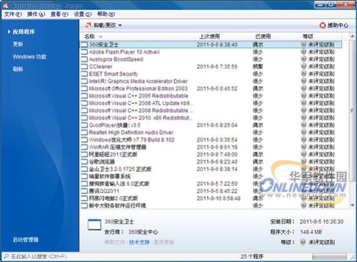357x262 pixels.
Task: Open Windows 功能 in the sidebar
Action: (30, 57)
